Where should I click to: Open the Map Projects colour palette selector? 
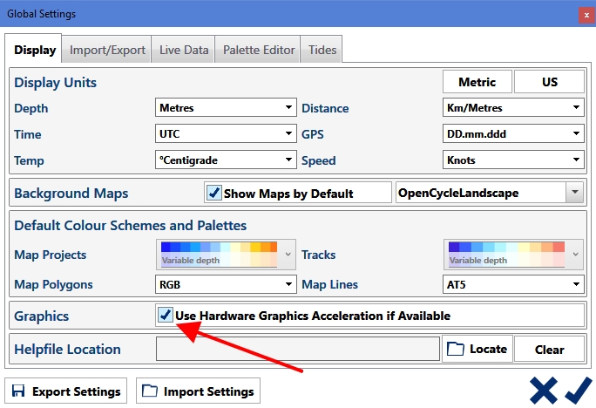click(226, 255)
